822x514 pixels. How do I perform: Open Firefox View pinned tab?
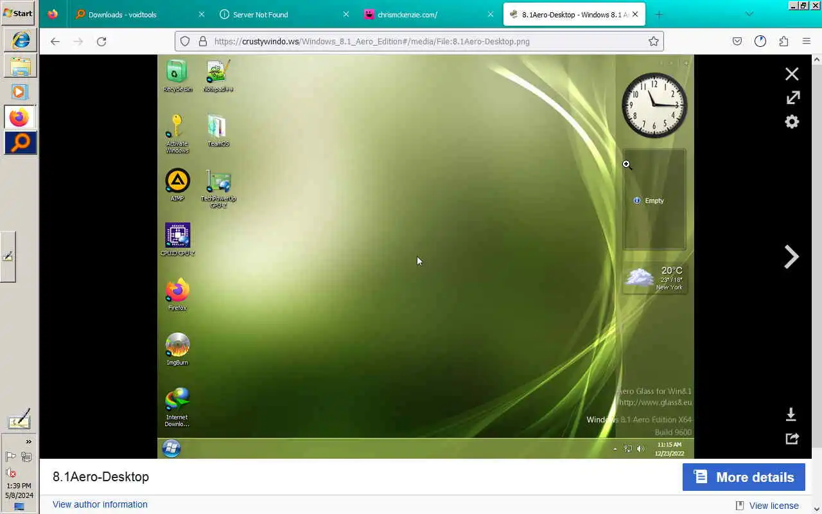click(53, 14)
